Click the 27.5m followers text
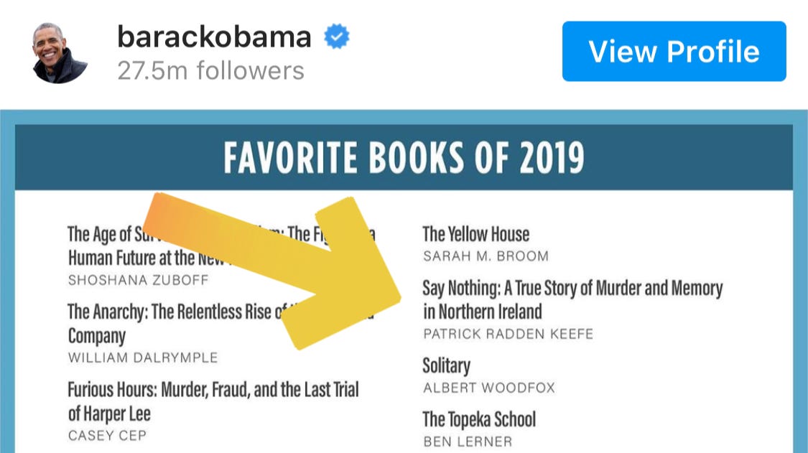Screen dimensions: 808x453 click(x=210, y=70)
